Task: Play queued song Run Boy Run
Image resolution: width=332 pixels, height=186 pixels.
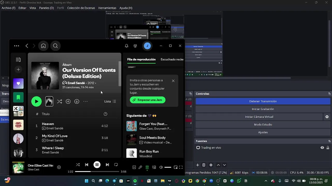Action: (152, 153)
